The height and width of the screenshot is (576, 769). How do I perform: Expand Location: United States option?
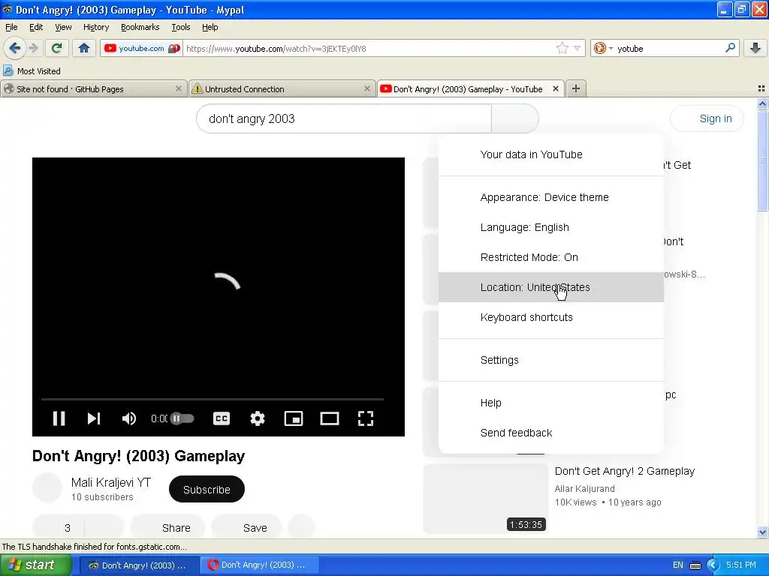[x=550, y=287]
